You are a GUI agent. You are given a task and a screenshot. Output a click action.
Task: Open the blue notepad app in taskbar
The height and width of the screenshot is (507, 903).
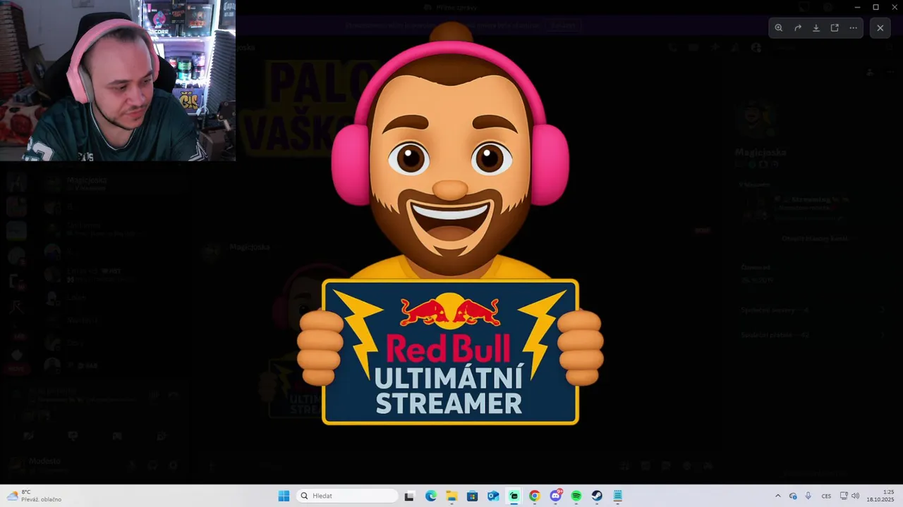(x=618, y=496)
